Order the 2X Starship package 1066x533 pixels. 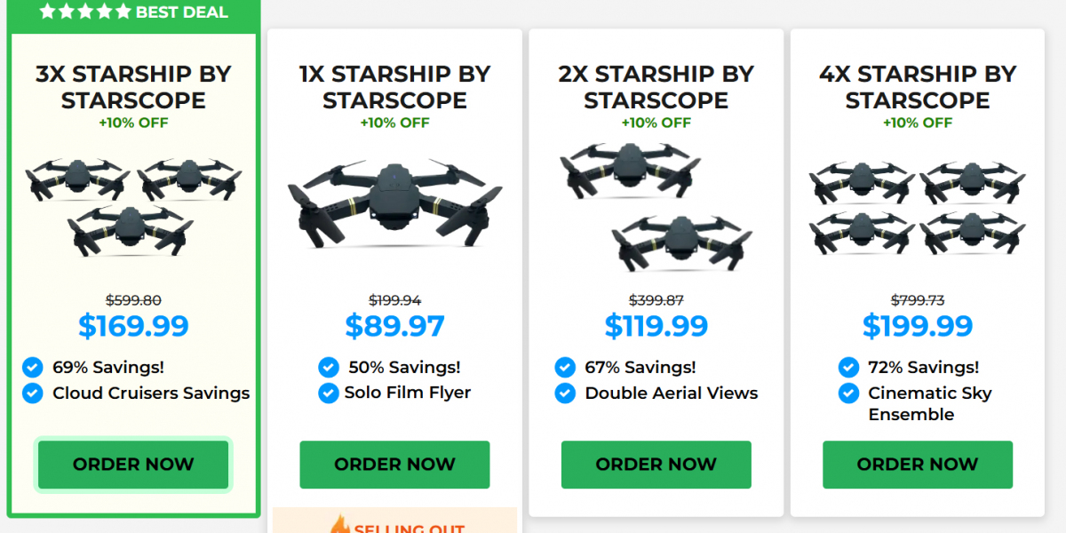point(656,465)
